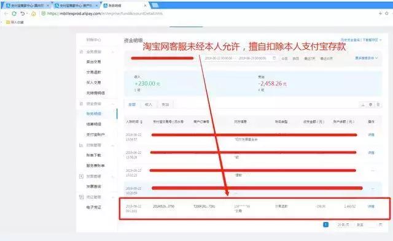Click the 资金查询 section icon

tap(81, 104)
